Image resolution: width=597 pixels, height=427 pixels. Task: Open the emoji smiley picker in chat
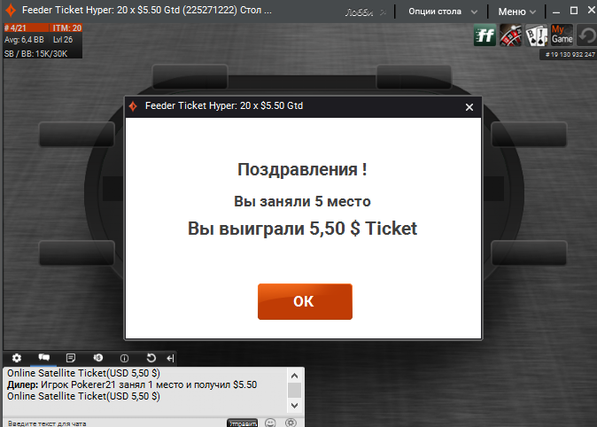point(270,423)
